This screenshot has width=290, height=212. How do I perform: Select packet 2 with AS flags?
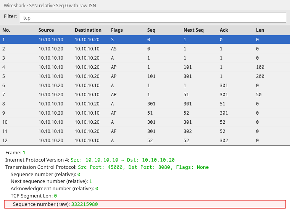(x=145, y=49)
